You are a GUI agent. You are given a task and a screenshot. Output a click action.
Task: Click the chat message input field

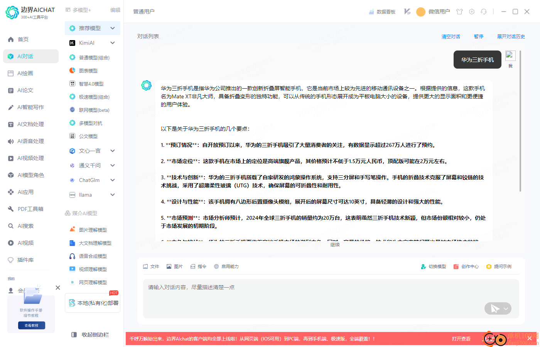(x=331, y=299)
